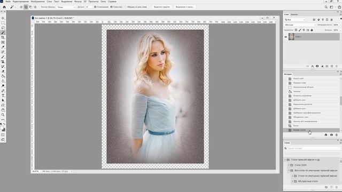The image size is (342, 192).
Task: Select the Clone Stamp tool
Action: tap(3, 62)
